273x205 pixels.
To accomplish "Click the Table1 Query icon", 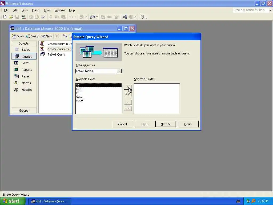I will pos(42,54).
